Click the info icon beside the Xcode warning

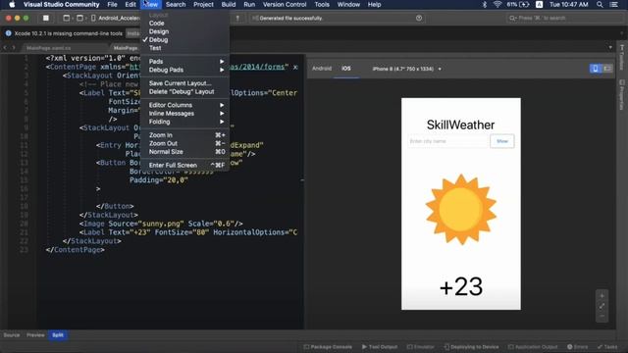9,33
